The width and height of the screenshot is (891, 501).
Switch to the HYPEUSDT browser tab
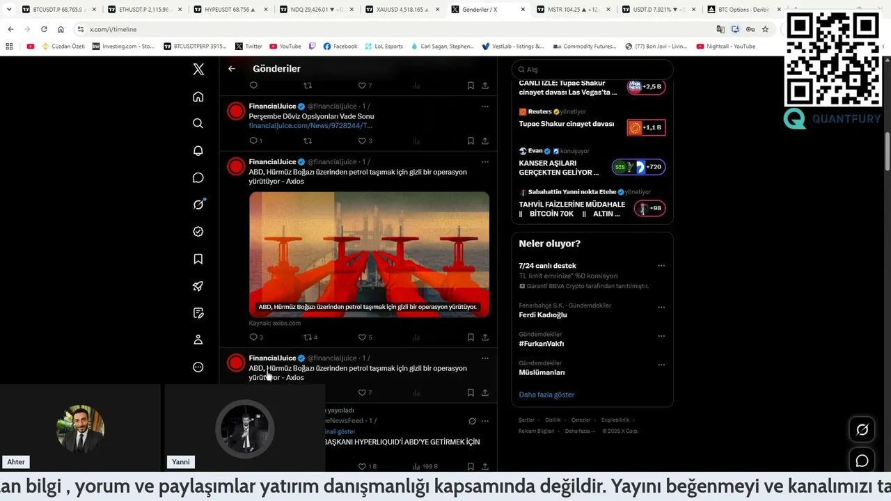[230, 10]
